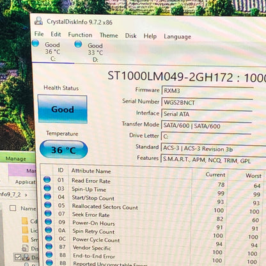Open the Manage ribbon tab in Explorer
The height and width of the screenshot is (266, 266).
pyautogui.click(x=16, y=159)
